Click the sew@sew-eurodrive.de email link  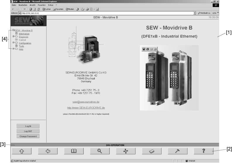click(86, 102)
